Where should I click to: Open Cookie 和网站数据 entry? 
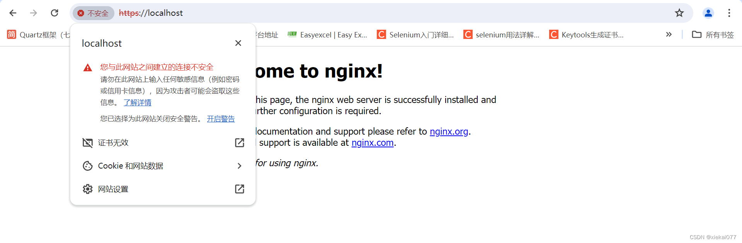click(163, 166)
